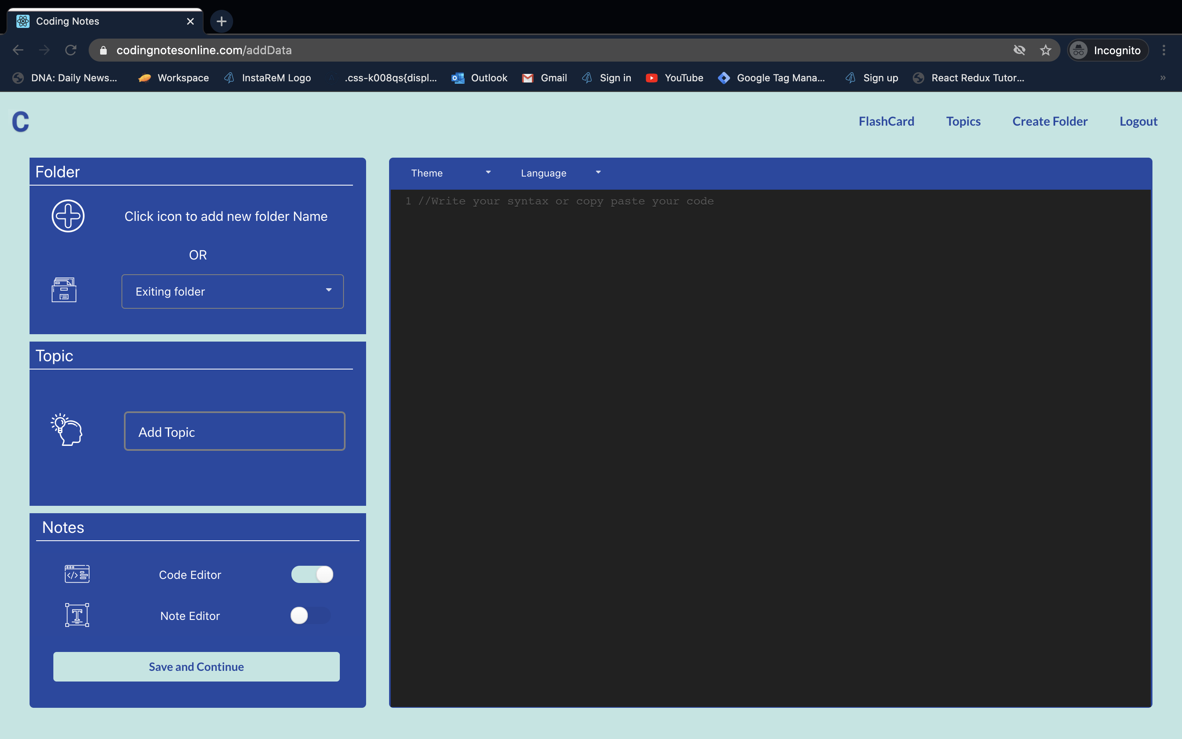Viewport: 1182px width, 739px height.
Task: Expand the Theme dropdown
Action: 450,173
